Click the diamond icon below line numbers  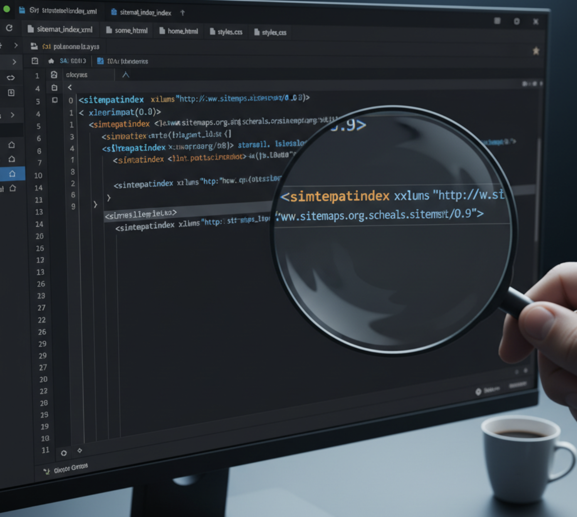pyautogui.click(x=79, y=451)
